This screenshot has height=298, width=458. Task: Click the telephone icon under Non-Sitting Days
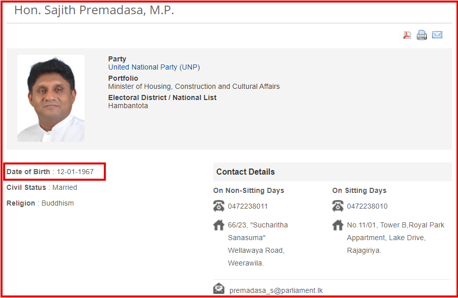219,206
